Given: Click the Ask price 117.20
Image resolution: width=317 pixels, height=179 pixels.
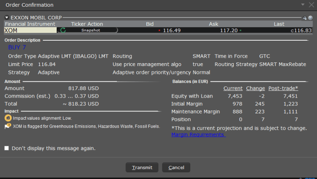Looking at the screenshot, I should [x=229, y=30].
